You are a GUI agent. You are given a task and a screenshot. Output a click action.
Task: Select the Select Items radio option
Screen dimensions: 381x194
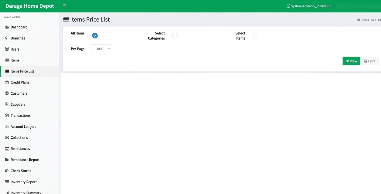point(255,36)
